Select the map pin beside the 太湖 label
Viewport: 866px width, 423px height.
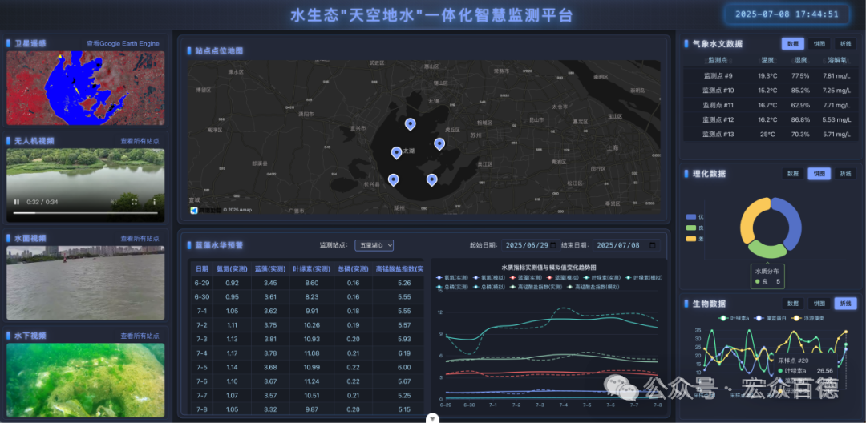397,153
